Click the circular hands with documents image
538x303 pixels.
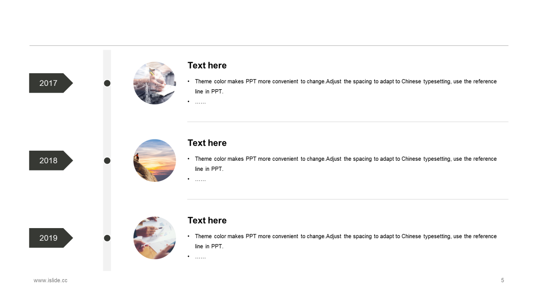point(155,238)
